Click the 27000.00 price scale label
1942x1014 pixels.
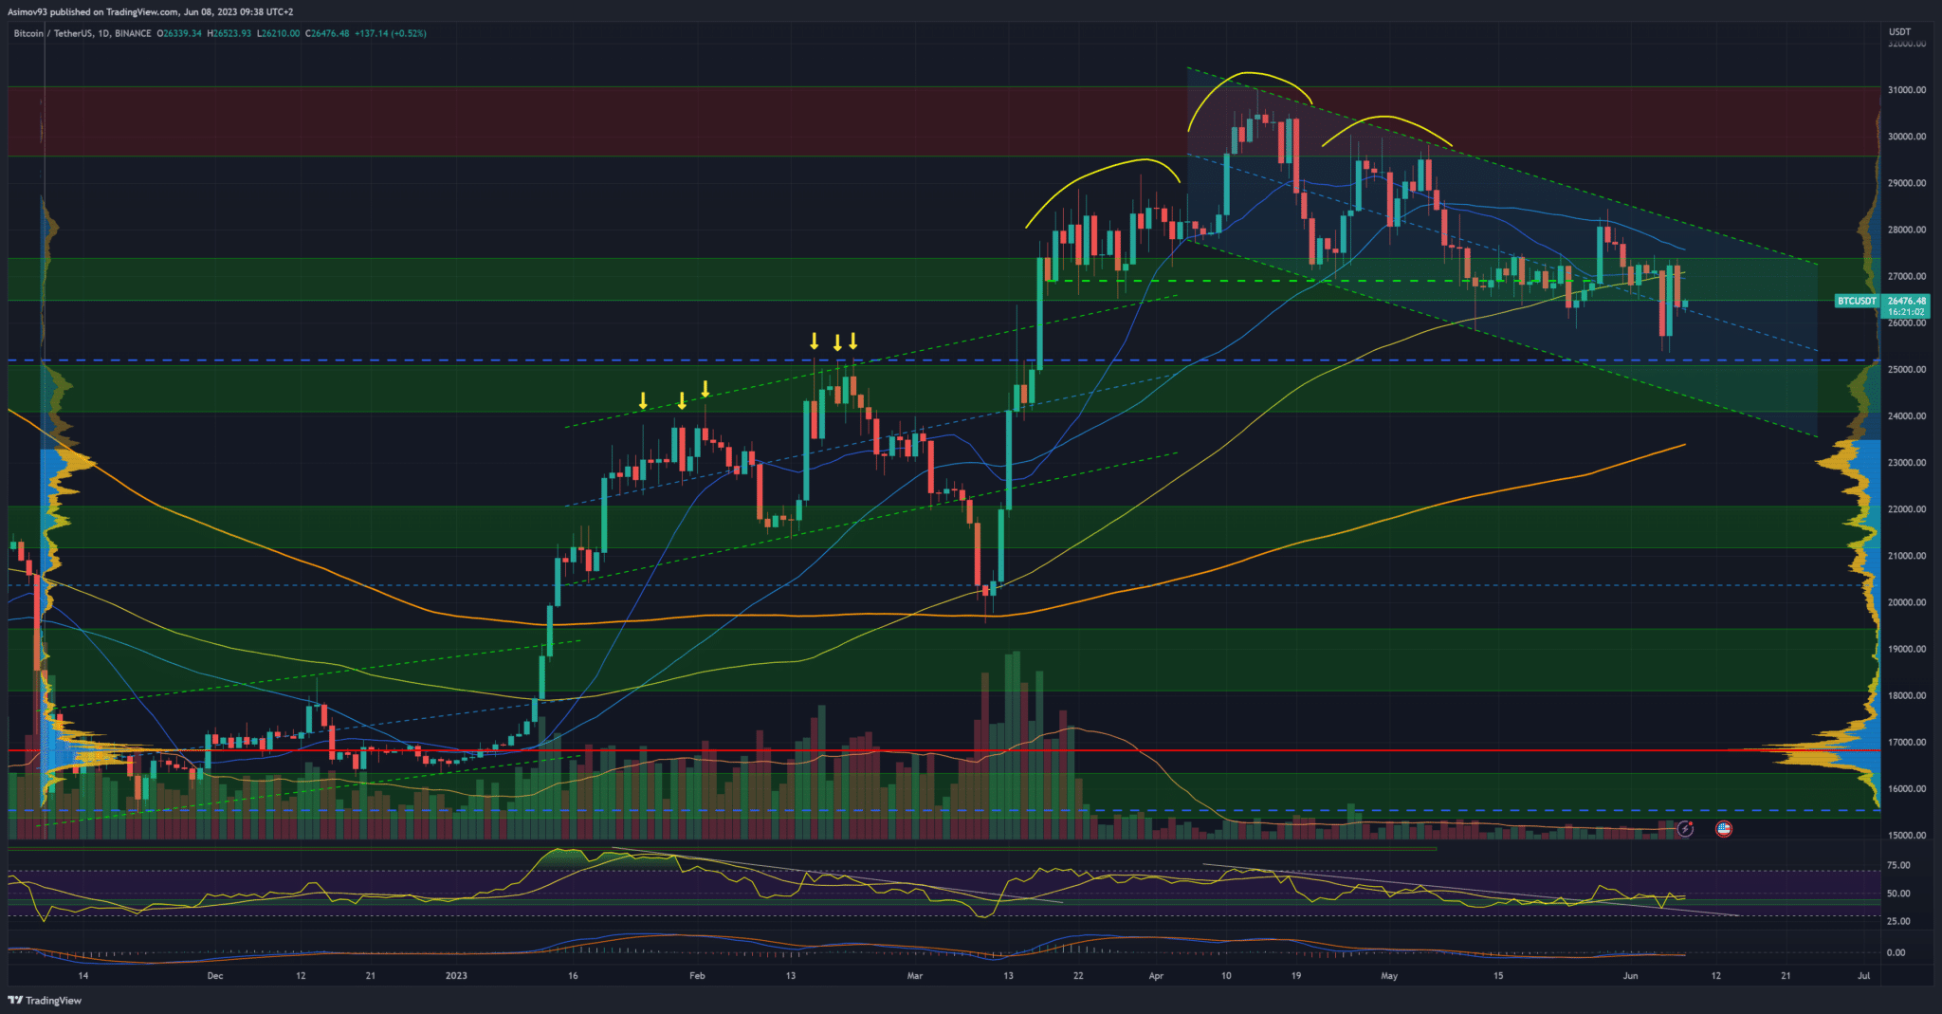[1907, 277]
